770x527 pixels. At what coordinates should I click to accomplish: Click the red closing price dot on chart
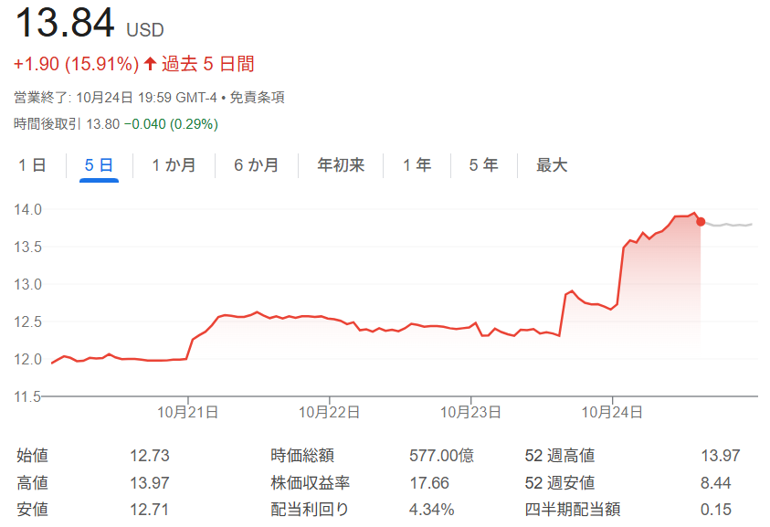[x=701, y=221]
